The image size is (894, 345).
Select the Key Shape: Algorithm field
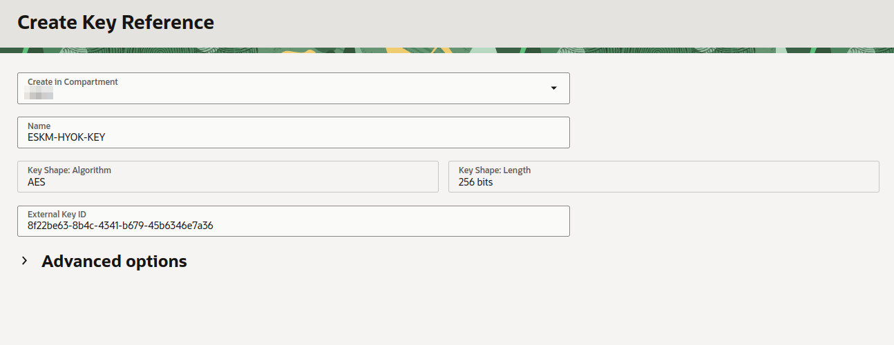(x=228, y=177)
